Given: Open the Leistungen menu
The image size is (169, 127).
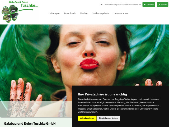Looking at the screenshot, I should (x=54, y=13).
